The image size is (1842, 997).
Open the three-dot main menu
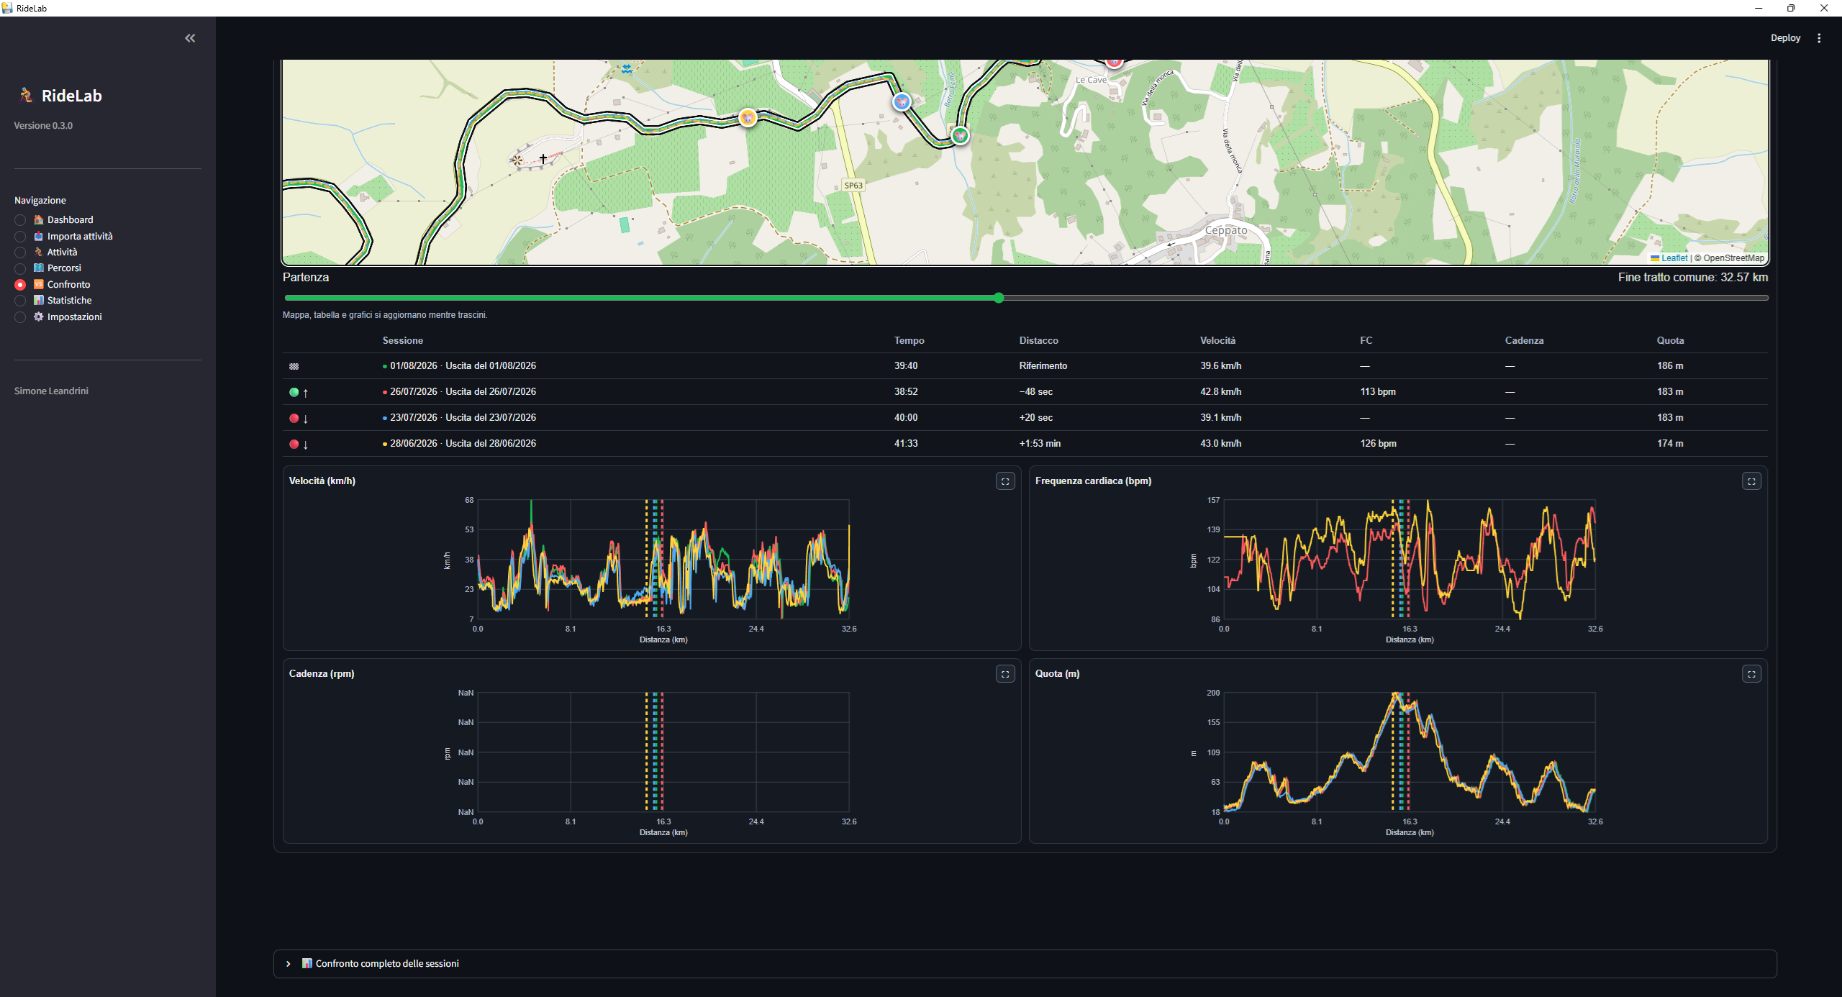(1819, 38)
